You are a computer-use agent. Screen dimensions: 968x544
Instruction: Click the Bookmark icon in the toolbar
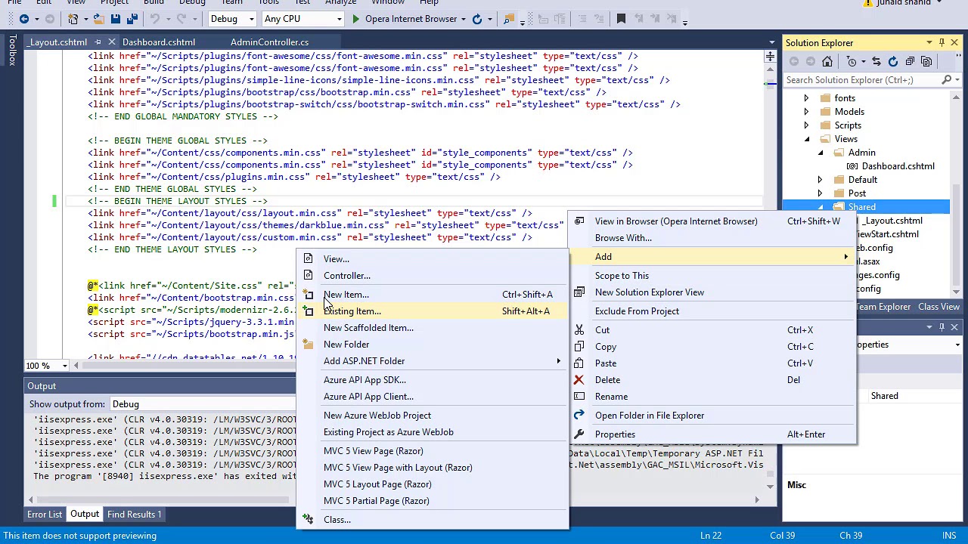pos(621,19)
